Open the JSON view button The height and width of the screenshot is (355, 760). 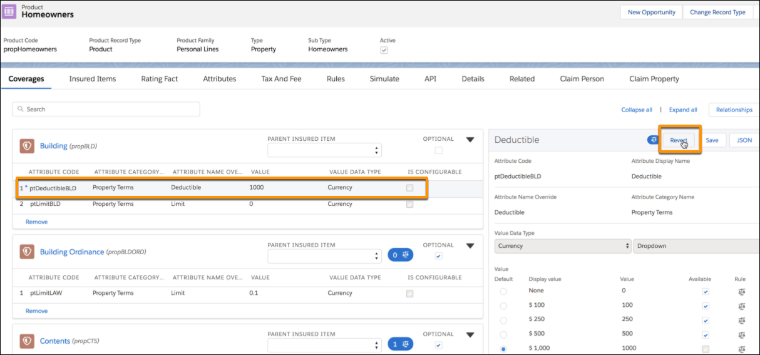744,140
